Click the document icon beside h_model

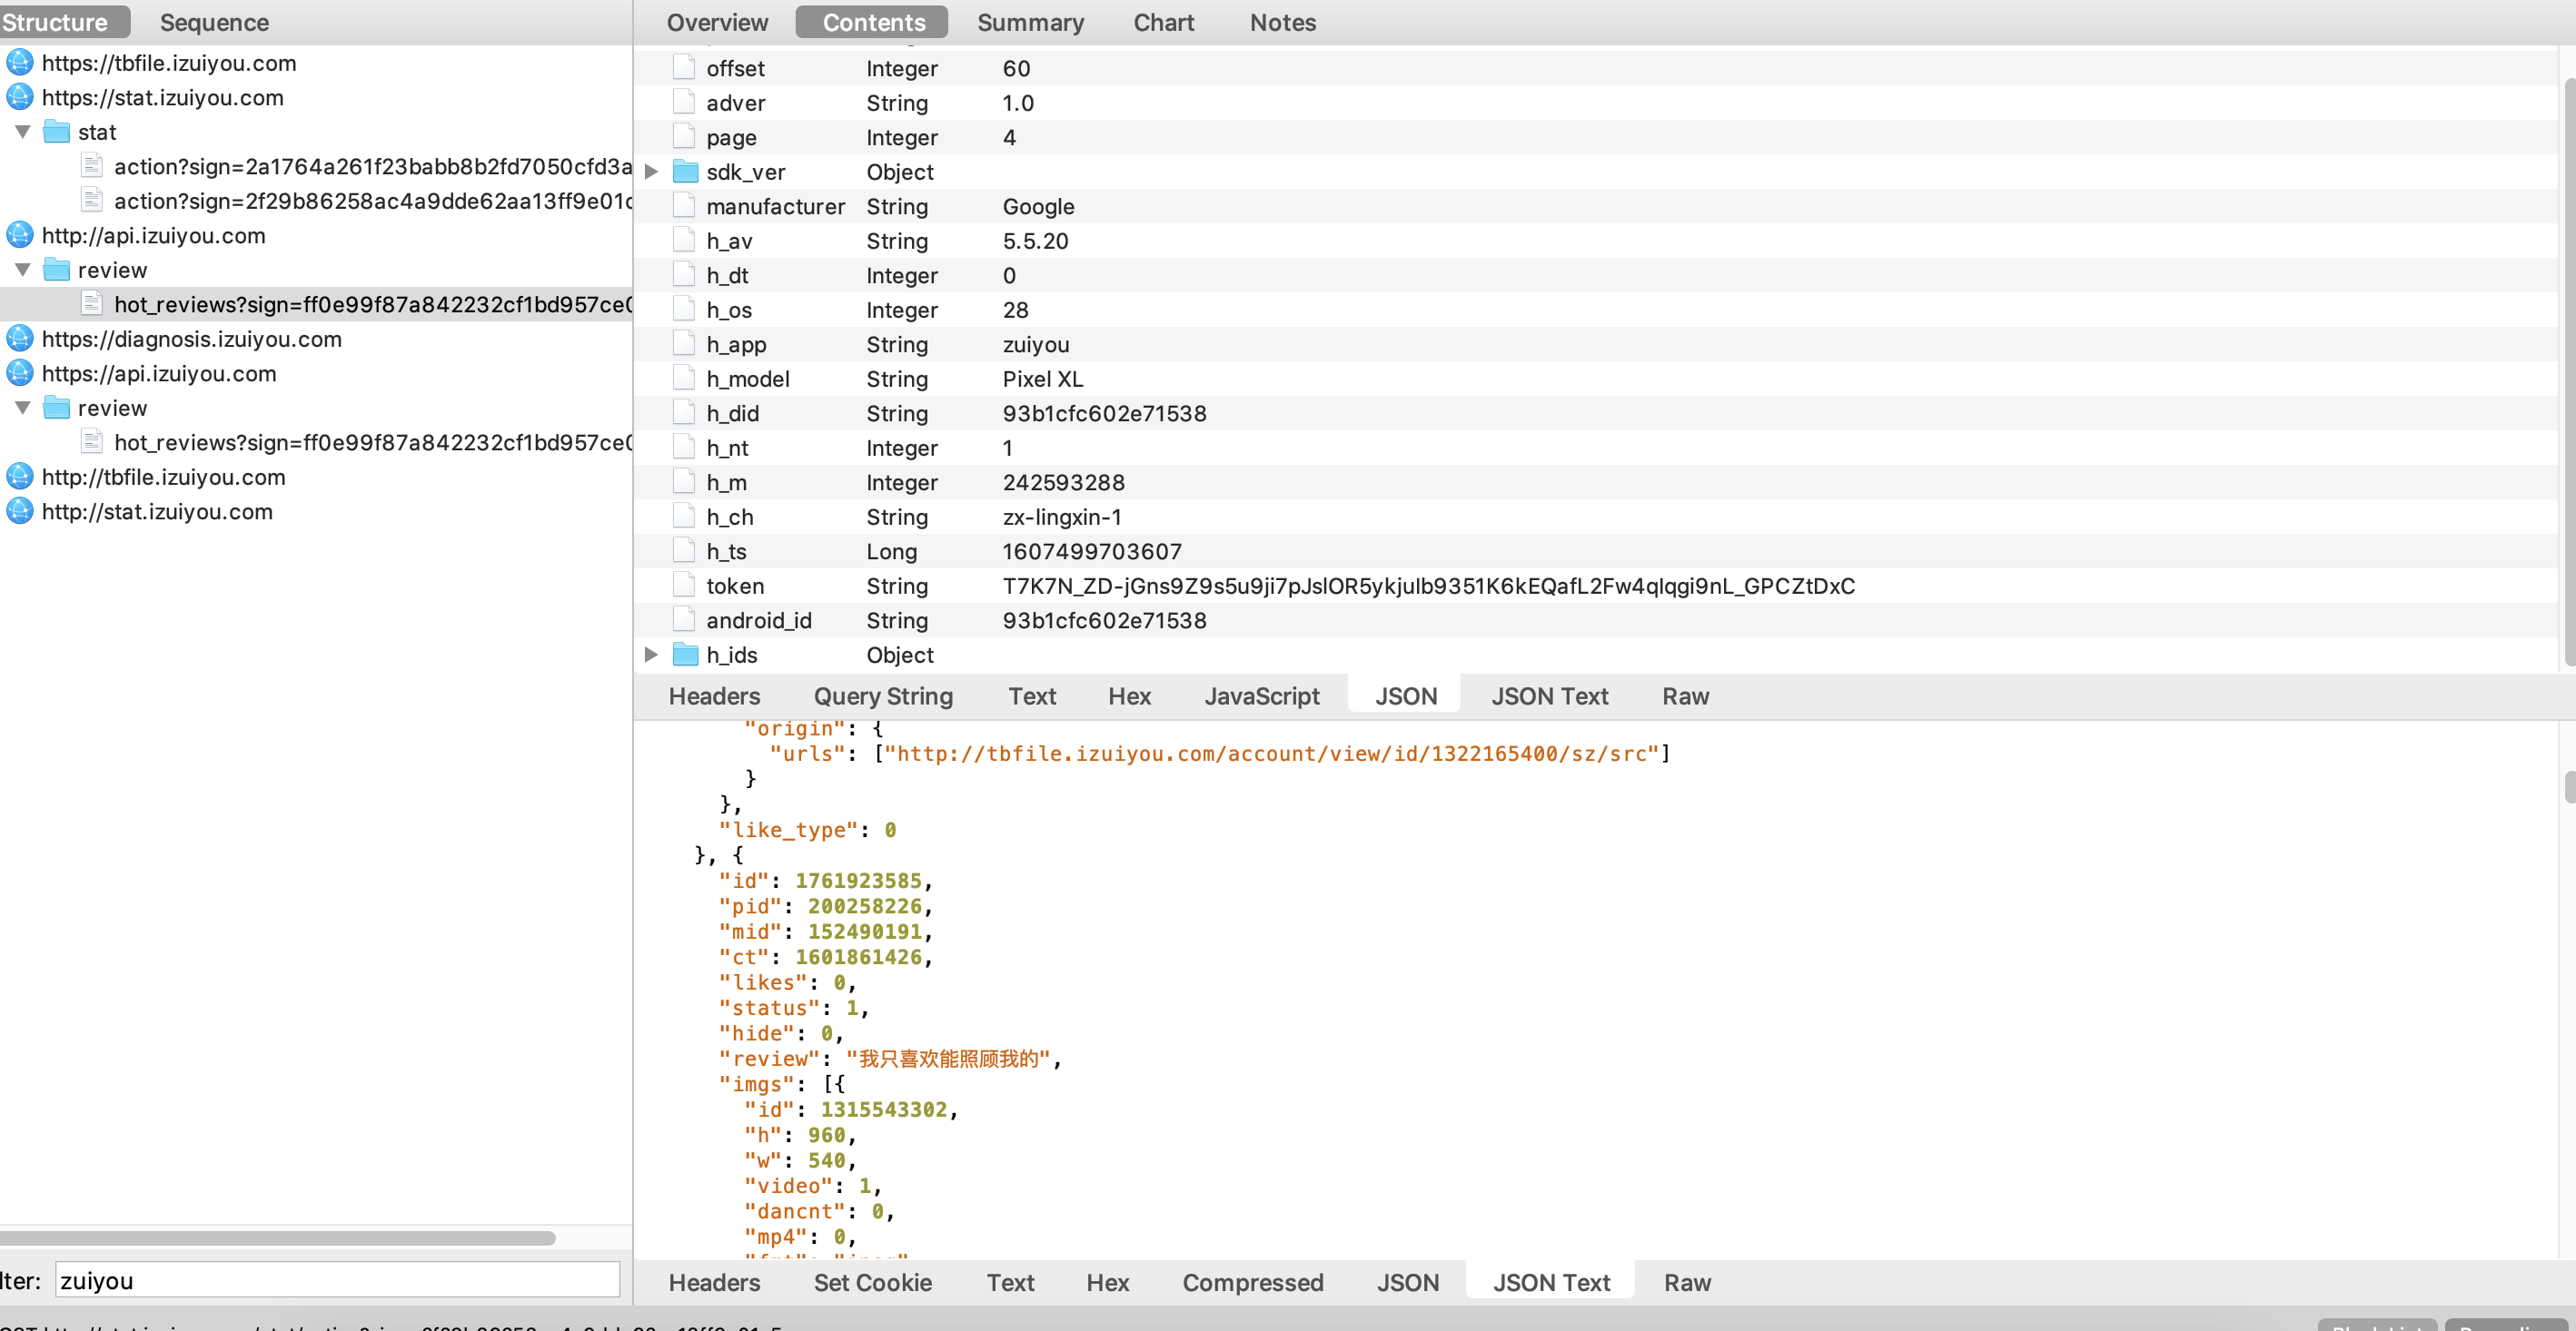pos(684,379)
